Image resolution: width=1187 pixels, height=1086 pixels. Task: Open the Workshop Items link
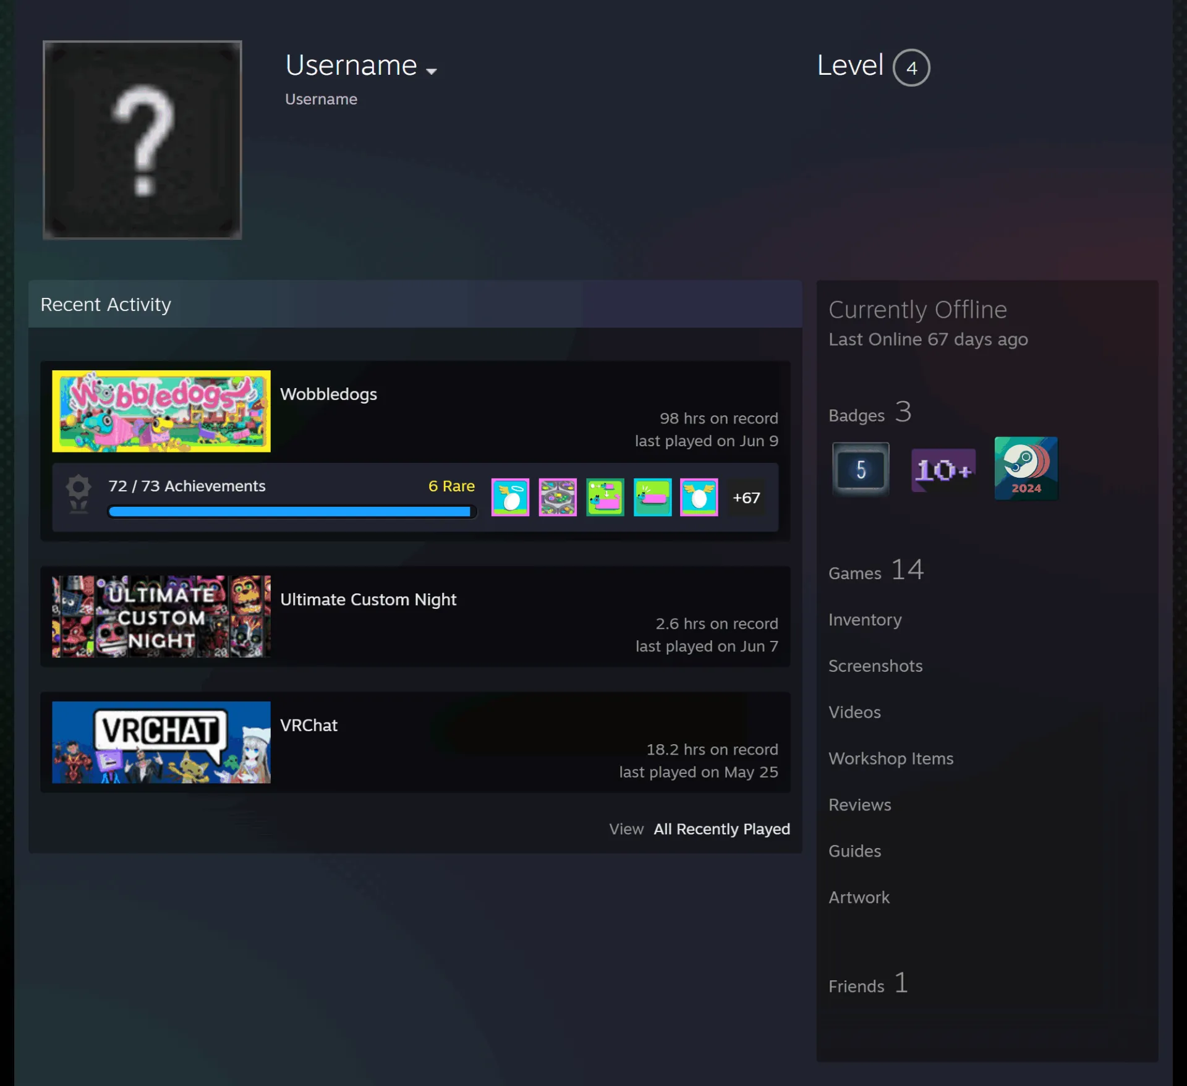[891, 758]
